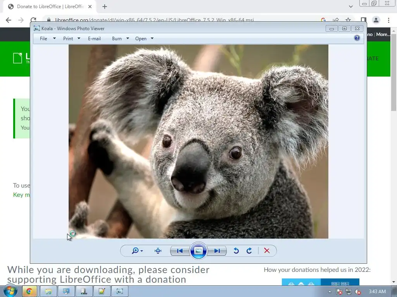
Task: Rotate the Koala photo clockwise
Action: tap(249, 251)
